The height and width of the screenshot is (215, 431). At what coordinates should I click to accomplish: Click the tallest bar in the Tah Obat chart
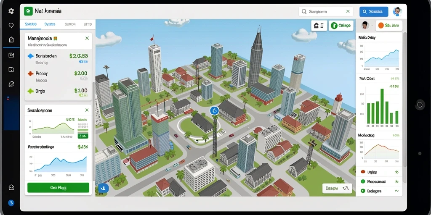click(x=382, y=106)
